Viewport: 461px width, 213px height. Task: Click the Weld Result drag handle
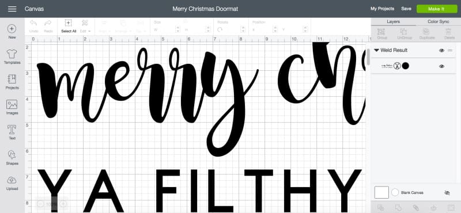[450, 51]
